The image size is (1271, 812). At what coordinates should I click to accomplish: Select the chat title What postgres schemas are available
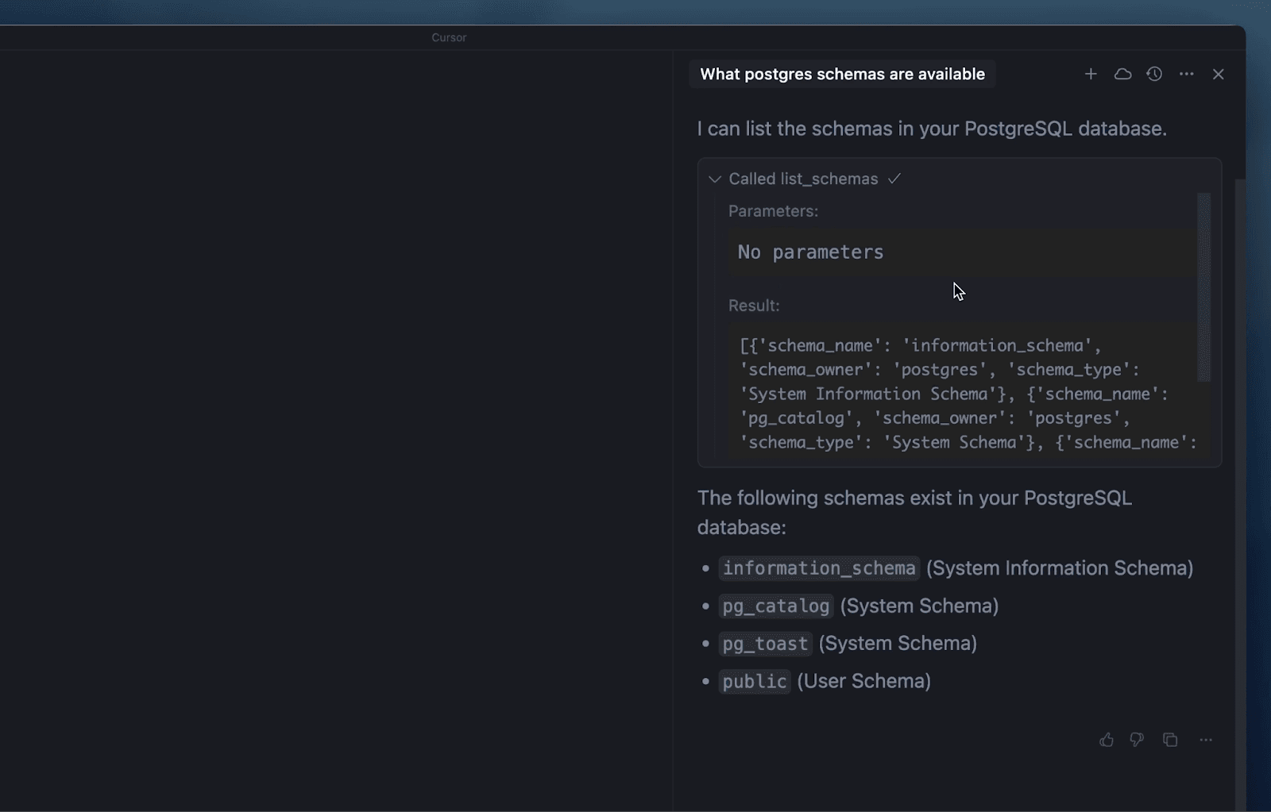pyautogui.click(x=842, y=74)
